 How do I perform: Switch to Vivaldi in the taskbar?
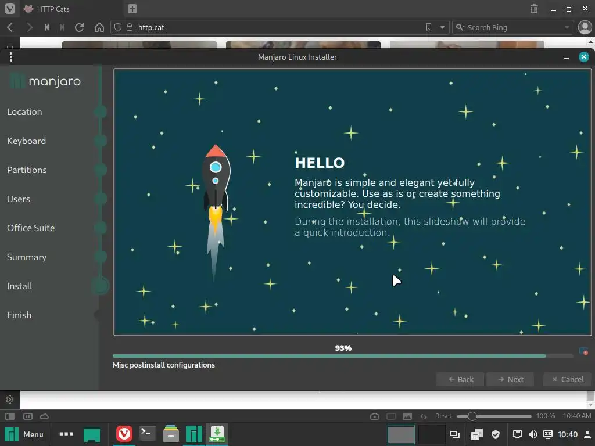(124, 434)
